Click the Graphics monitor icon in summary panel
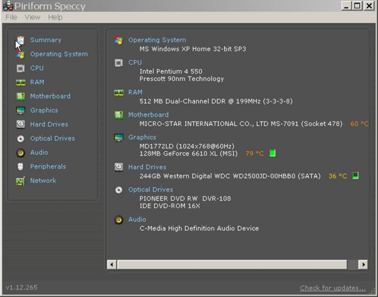This screenshot has width=378, height=297. [119, 137]
